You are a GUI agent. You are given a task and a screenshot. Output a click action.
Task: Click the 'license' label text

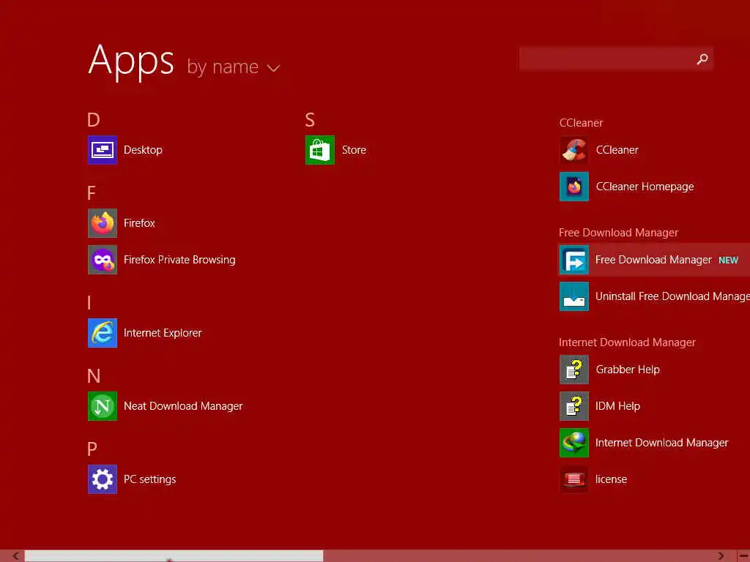point(611,479)
